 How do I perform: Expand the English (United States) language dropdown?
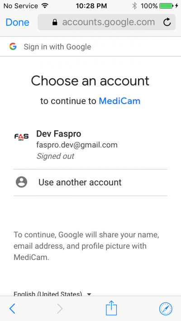pyautogui.click(x=52, y=294)
